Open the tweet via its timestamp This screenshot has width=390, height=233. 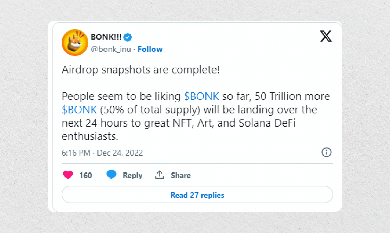click(76, 153)
